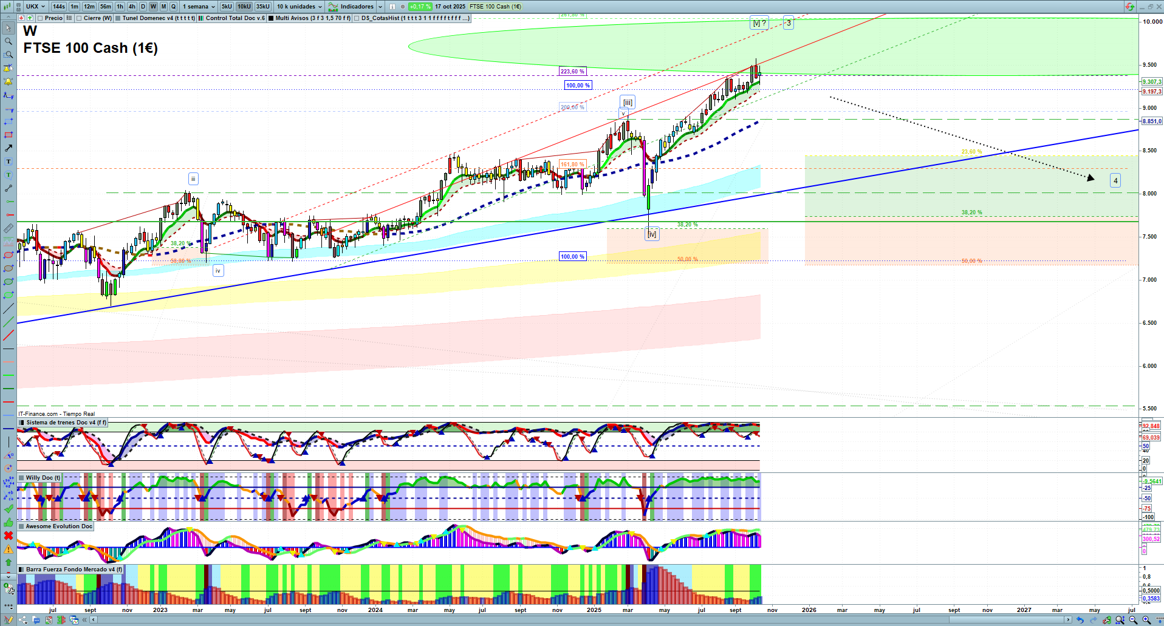Pick the black arrow drawing tool
Viewport: 1164px width, 626px height.
coord(9,148)
